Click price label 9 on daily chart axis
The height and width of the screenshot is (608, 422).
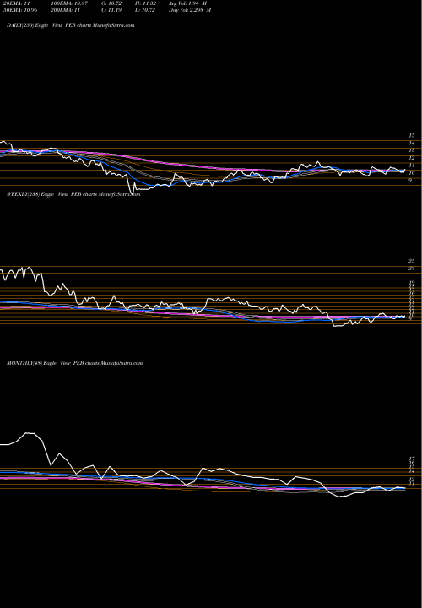411,180
